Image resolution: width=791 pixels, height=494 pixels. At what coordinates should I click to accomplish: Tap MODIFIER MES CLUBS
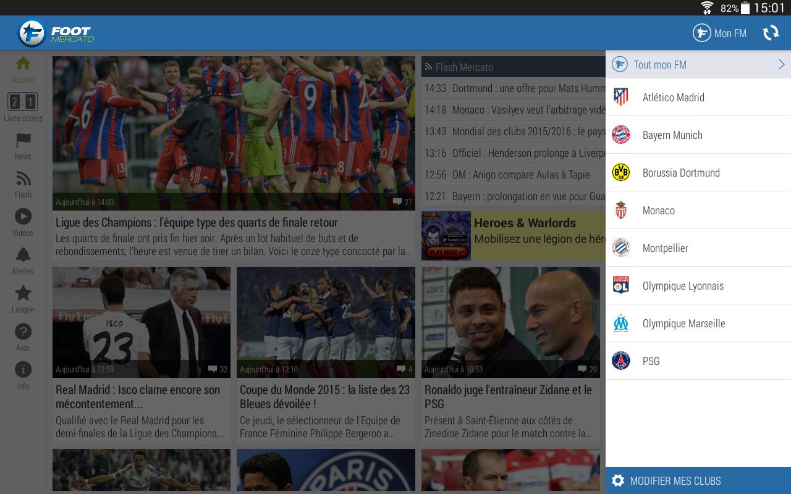point(675,481)
